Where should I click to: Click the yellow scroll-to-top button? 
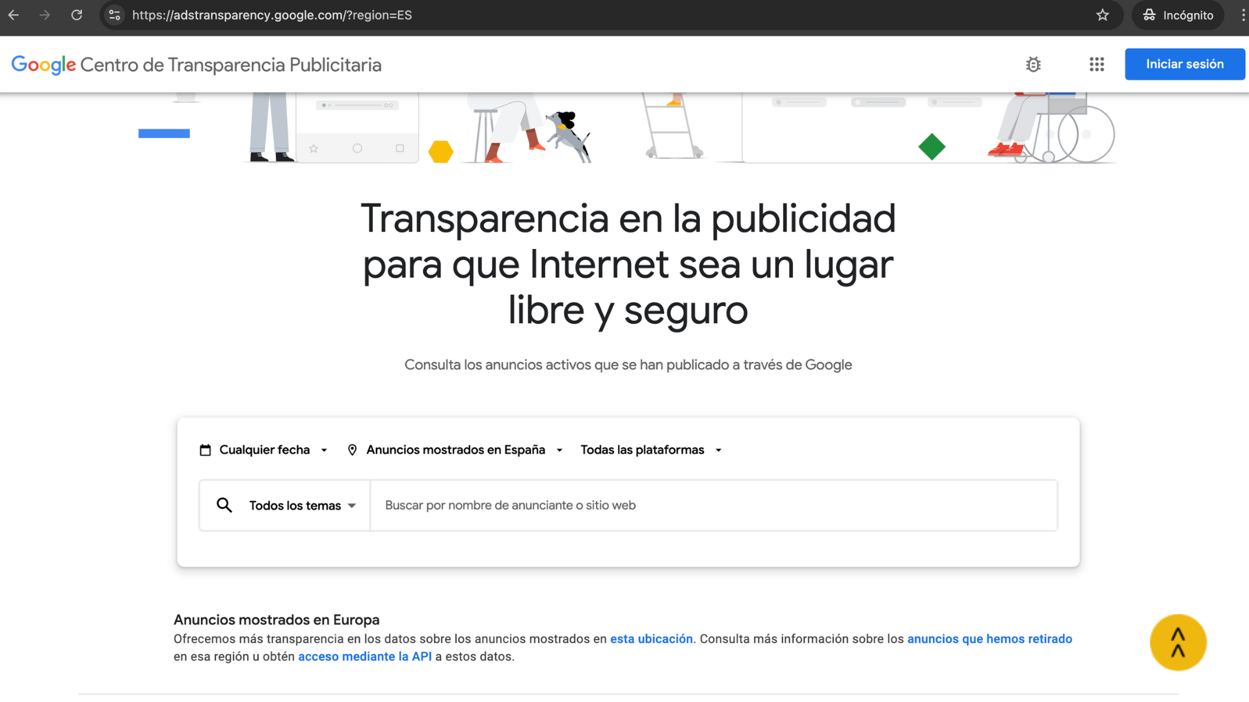pos(1178,642)
